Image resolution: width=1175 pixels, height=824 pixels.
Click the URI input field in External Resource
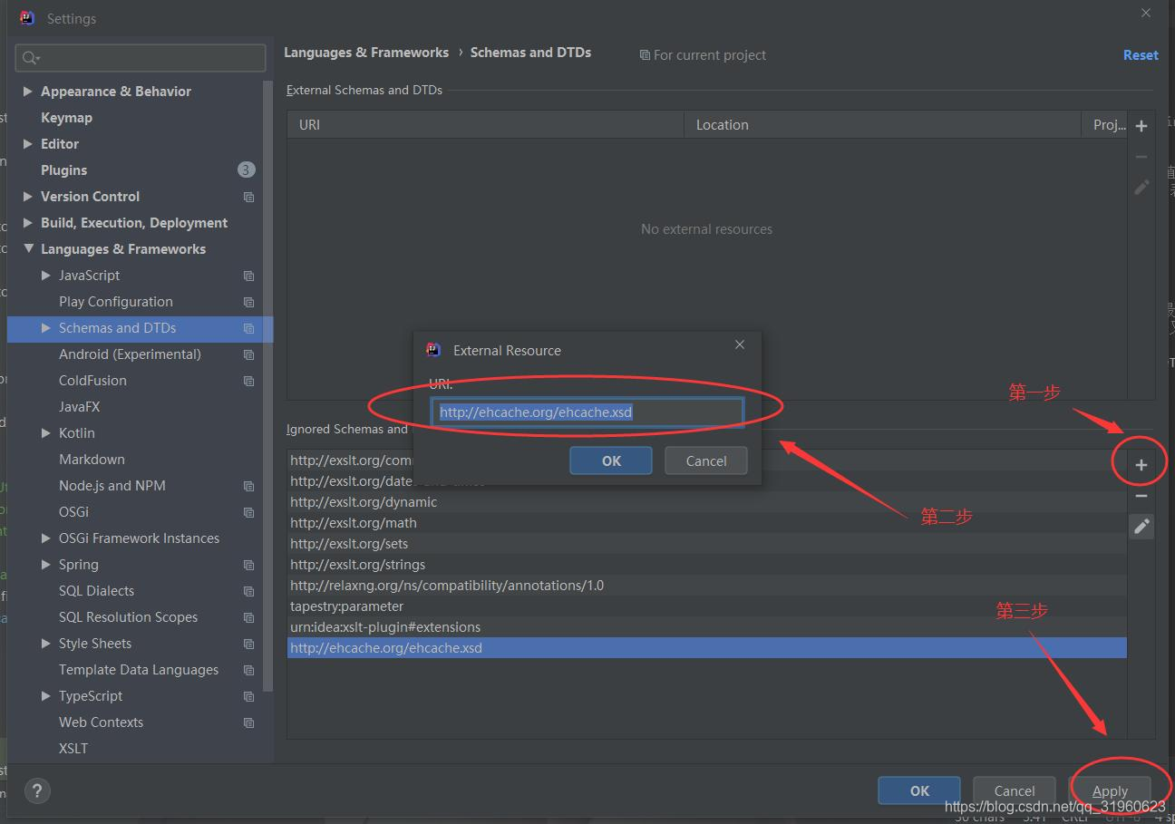click(x=587, y=412)
